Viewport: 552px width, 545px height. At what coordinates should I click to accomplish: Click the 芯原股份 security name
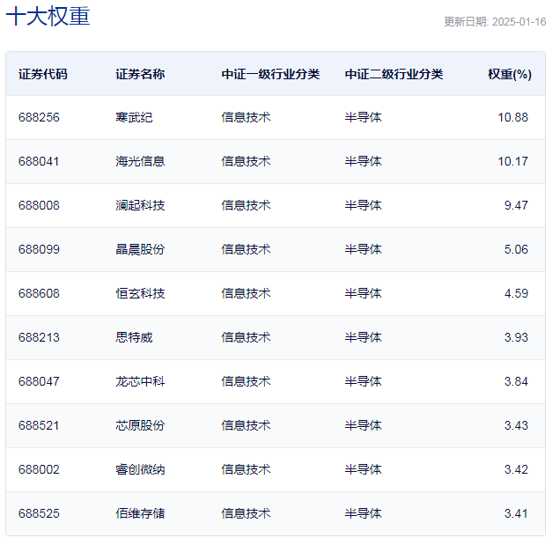[x=140, y=425]
